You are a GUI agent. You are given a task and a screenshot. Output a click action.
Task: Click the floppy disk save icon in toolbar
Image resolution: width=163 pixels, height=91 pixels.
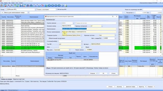pos(21,6)
